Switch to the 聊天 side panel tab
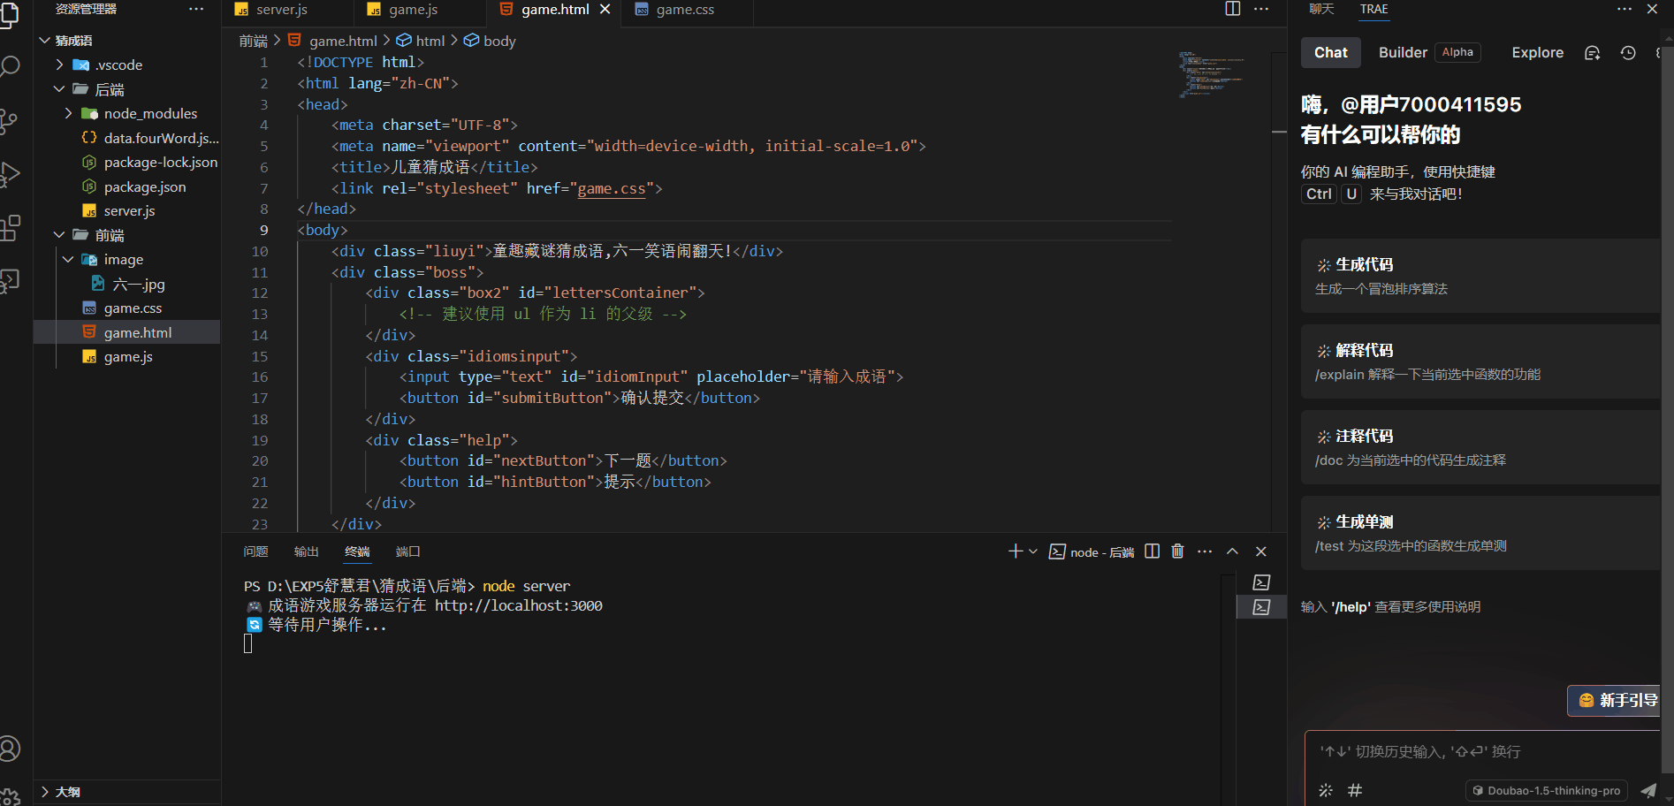1674x806 pixels. 1321,9
